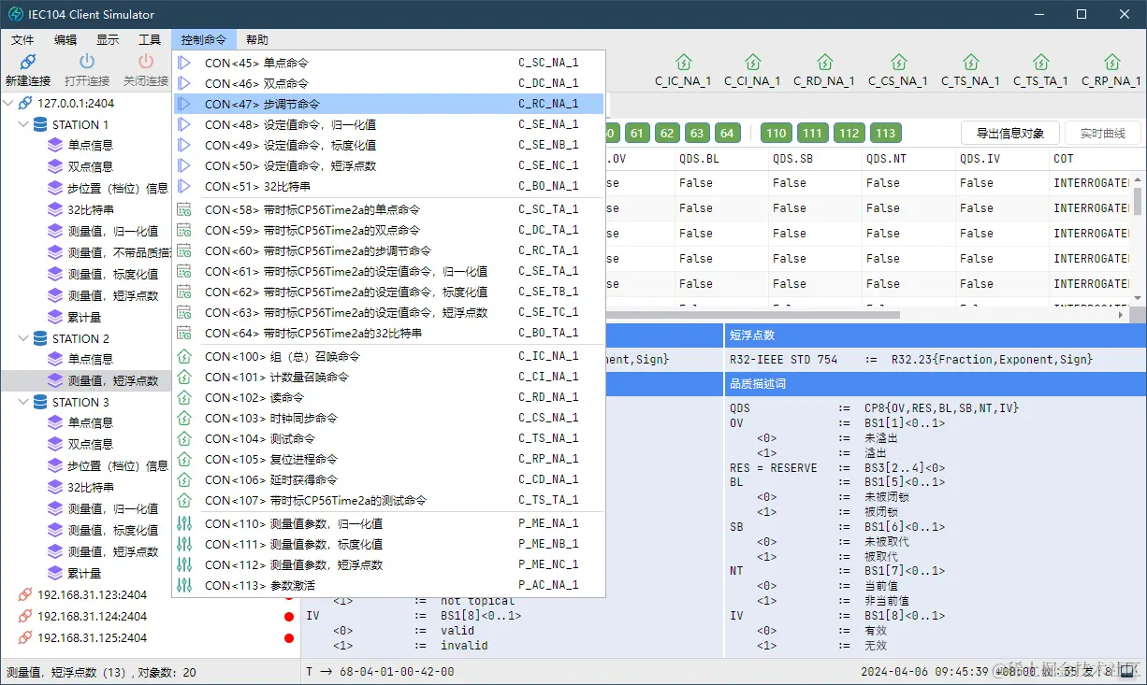
Task: Click the house icon beside CON<107> test command
Action: 184,500
